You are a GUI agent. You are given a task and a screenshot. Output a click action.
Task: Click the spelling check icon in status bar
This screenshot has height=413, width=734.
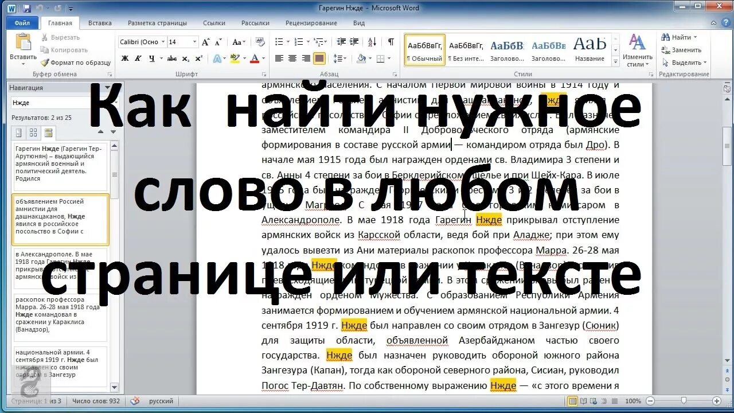coord(135,401)
